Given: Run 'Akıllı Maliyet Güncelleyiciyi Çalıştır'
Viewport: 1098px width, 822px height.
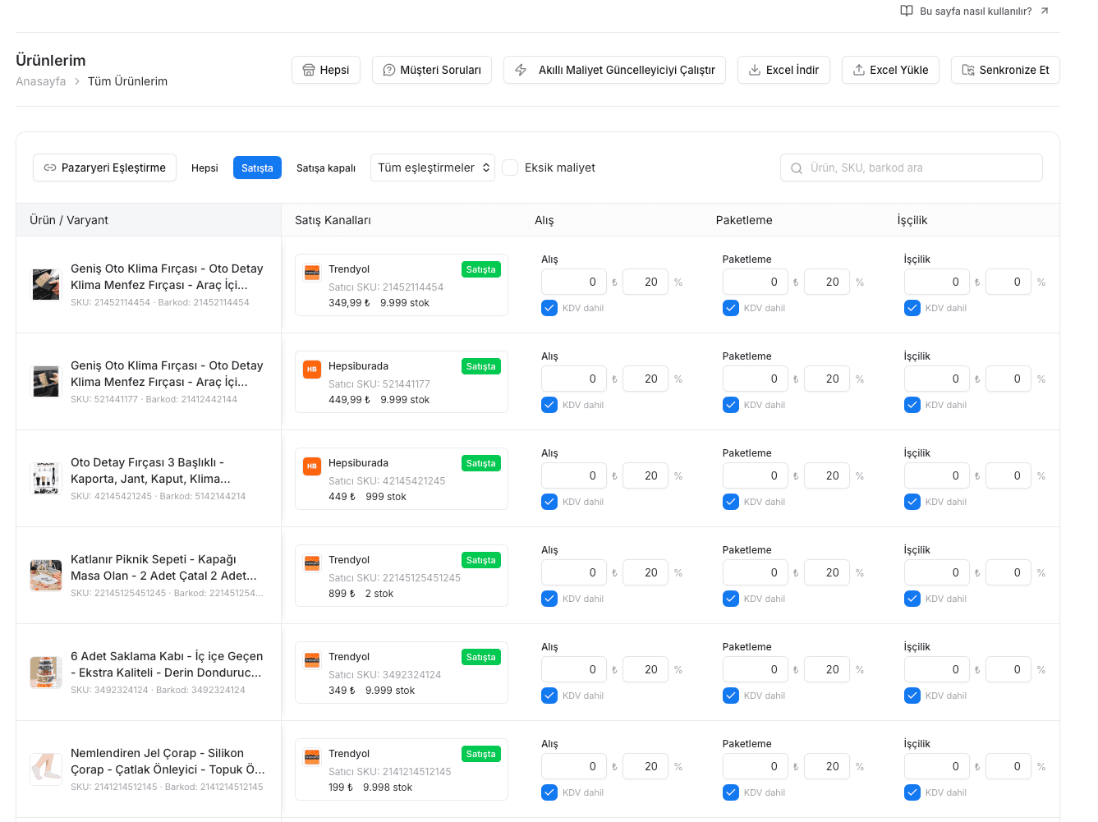Looking at the screenshot, I should (x=615, y=70).
